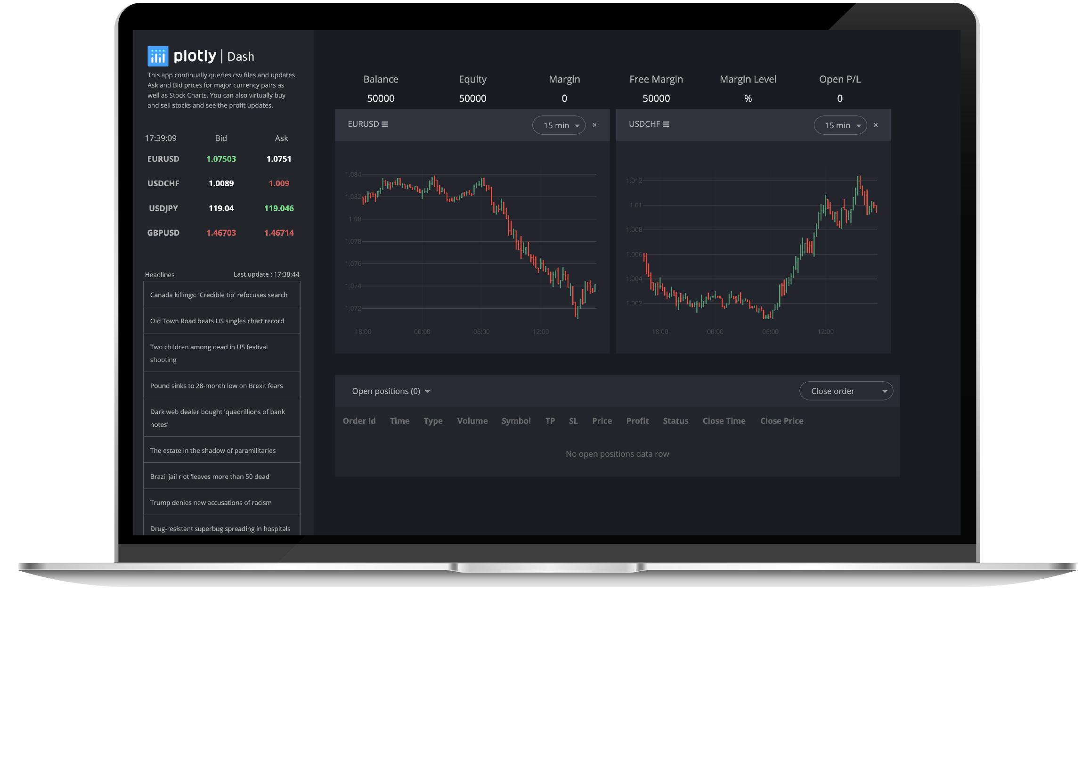Image resolution: width=1090 pixels, height=780 pixels.
Task: Click the Dash title text
Action: [240, 57]
